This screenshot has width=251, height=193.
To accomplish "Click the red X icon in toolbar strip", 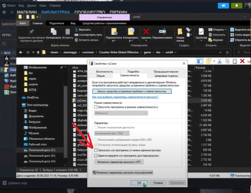I will coord(242,61).
